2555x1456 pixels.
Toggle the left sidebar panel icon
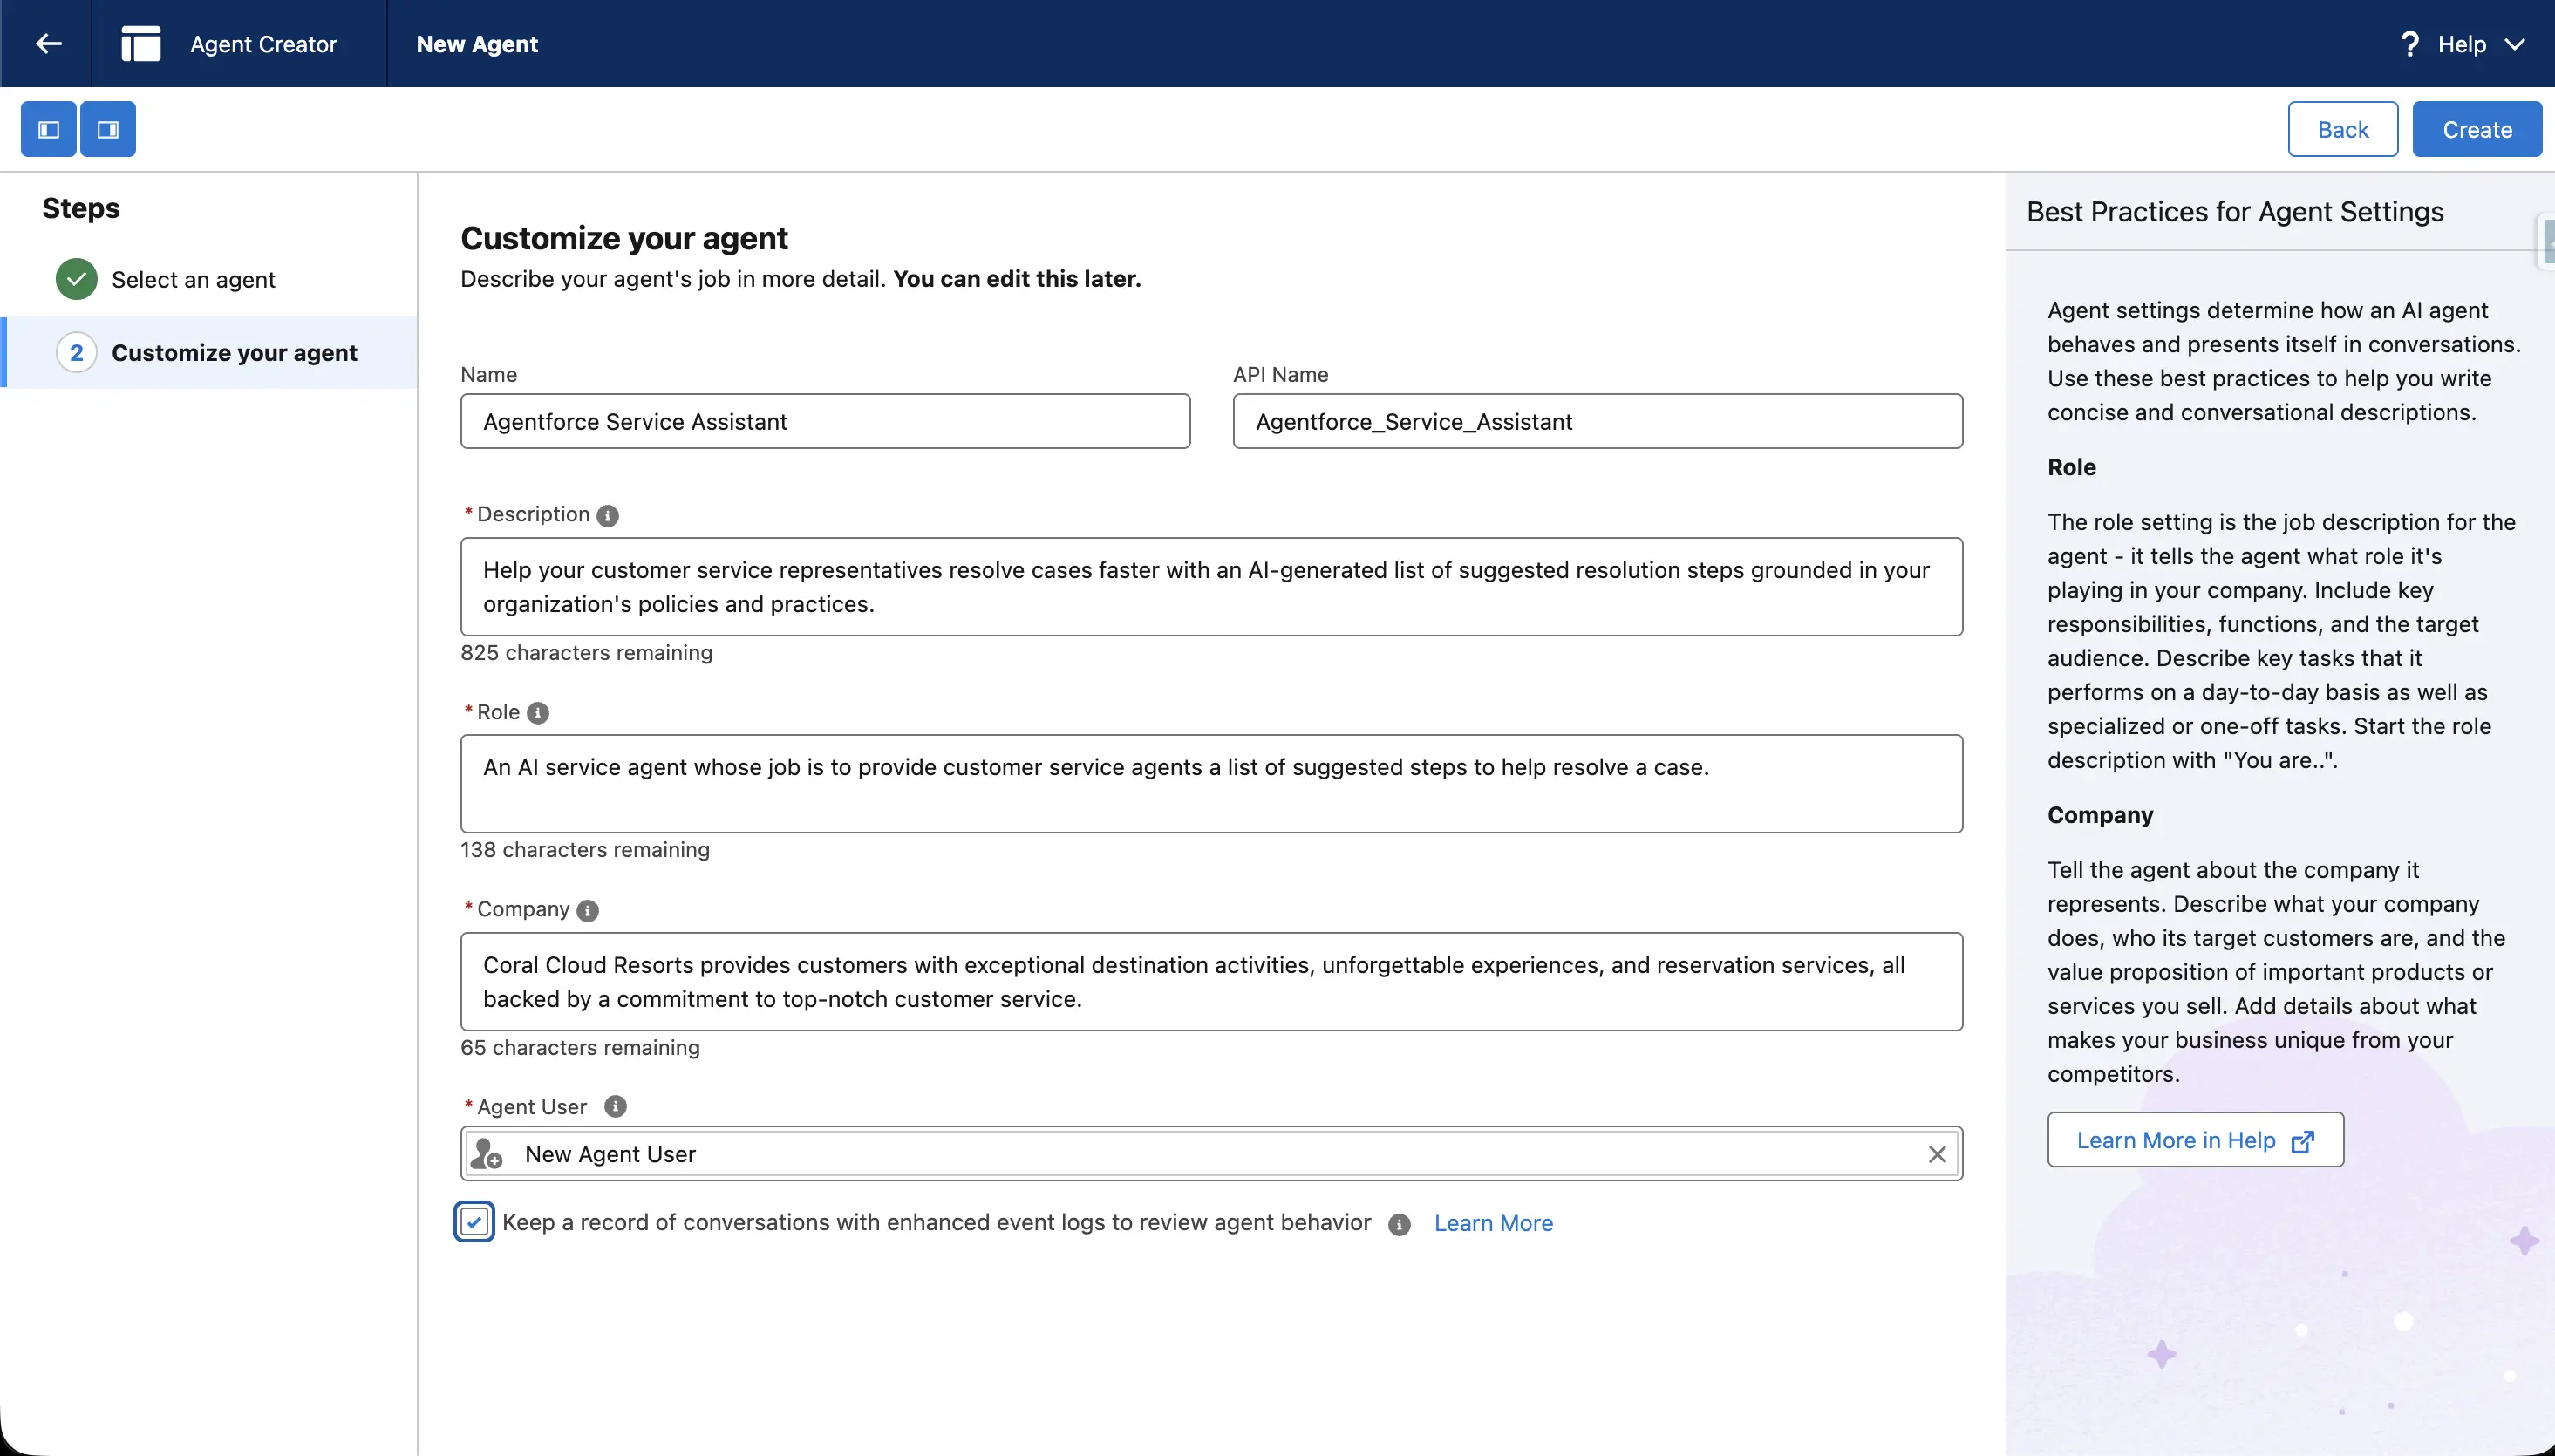[x=49, y=129]
